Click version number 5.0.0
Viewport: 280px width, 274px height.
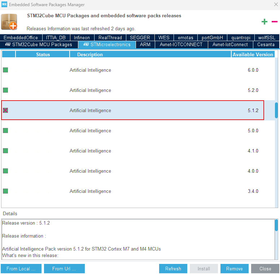[253, 131]
